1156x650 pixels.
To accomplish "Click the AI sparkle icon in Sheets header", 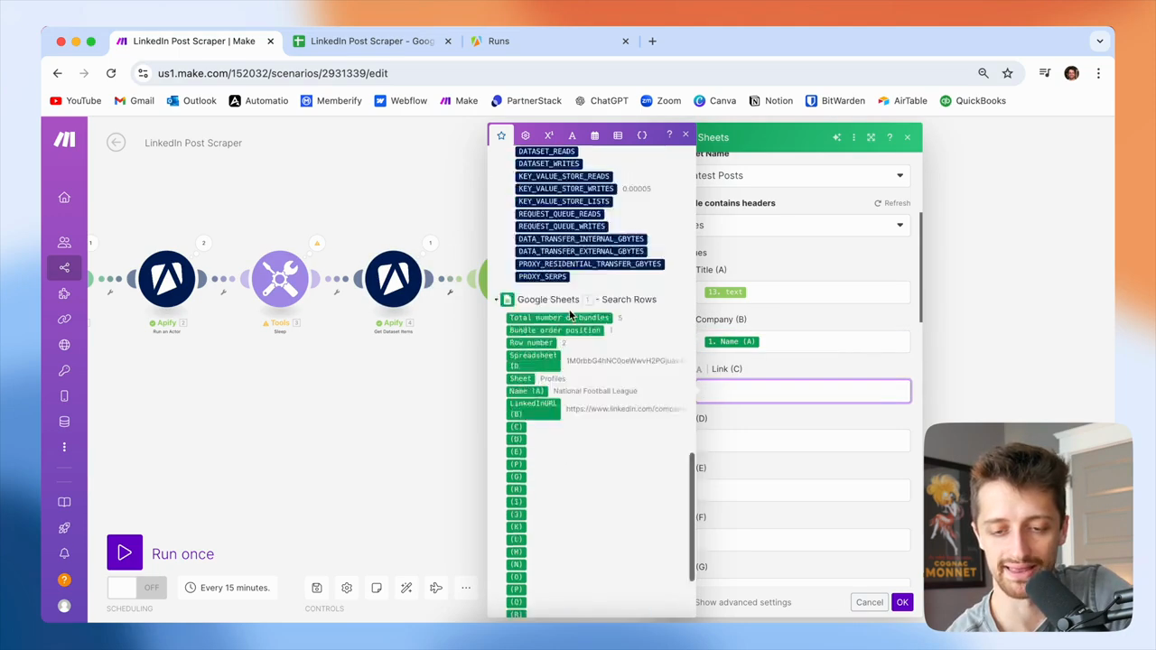I will pos(836,137).
